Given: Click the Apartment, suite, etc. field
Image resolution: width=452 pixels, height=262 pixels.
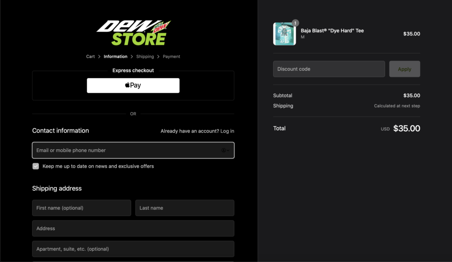Looking at the screenshot, I should coord(133,249).
